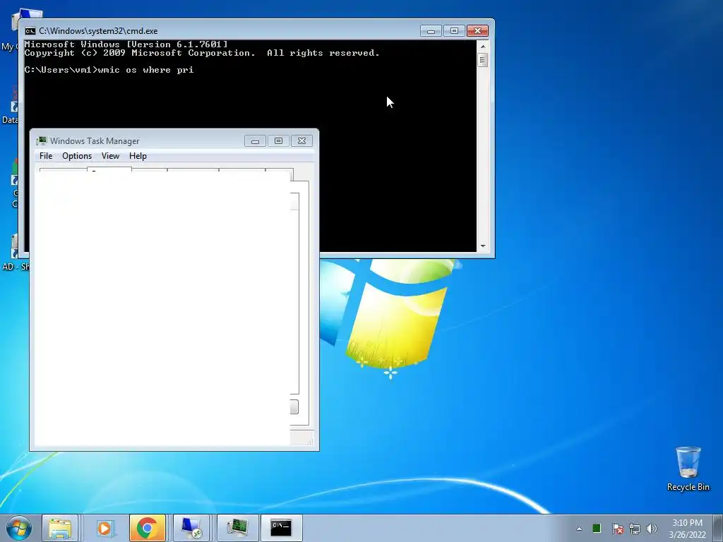Close the cmd.exe command prompt window
The height and width of the screenshot is (542, 723).
point(477,30)
